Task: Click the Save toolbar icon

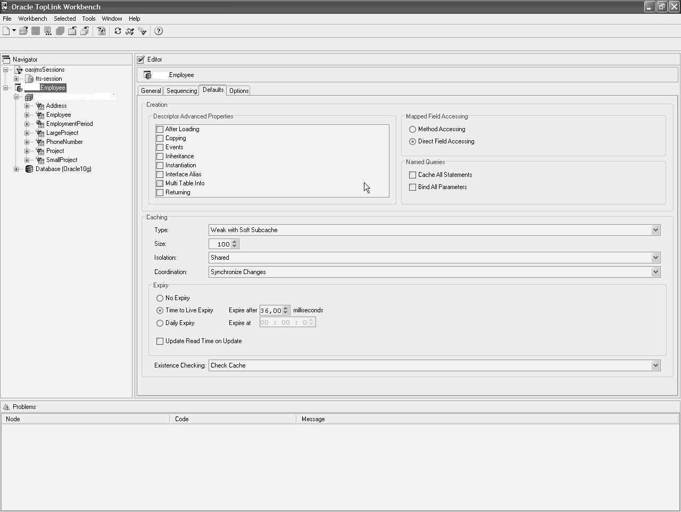Action: pos(36,31)
